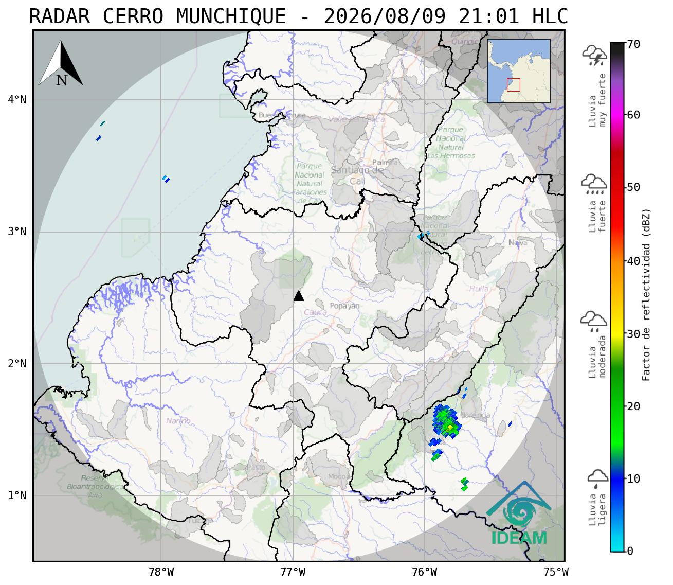This screenshot has height=585, width=673.
Task: Click the Lluvia muy fuerte label
Action: [598, 100]
